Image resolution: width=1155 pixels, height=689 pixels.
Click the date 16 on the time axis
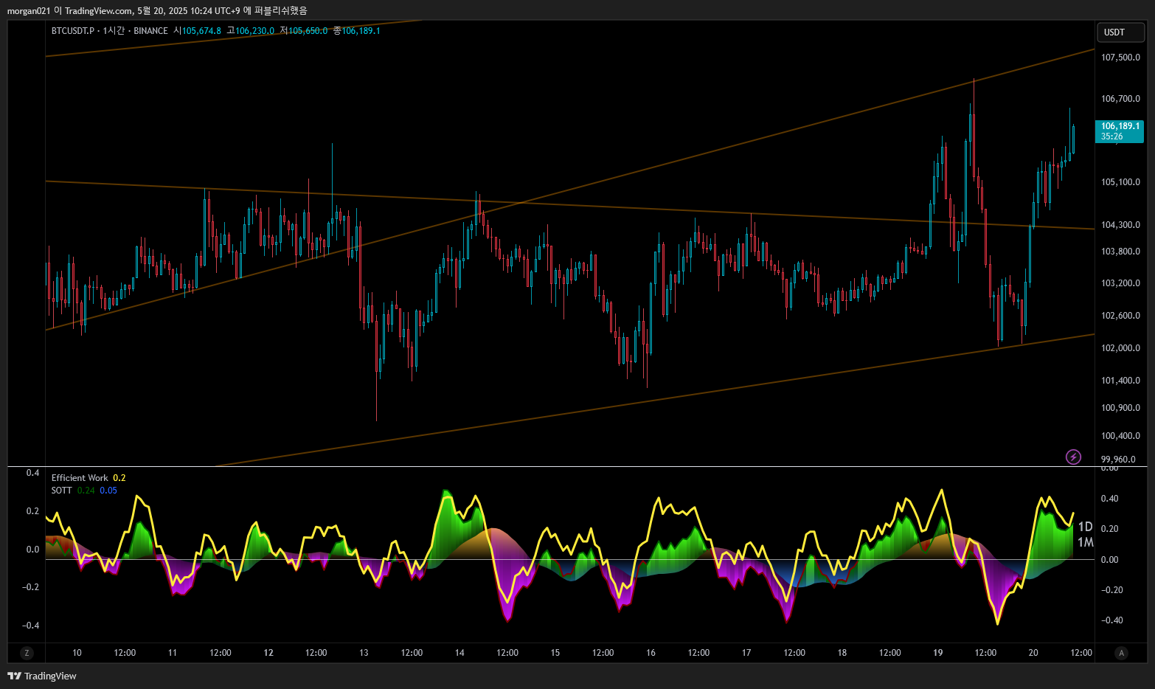click(x=651, y=653)
